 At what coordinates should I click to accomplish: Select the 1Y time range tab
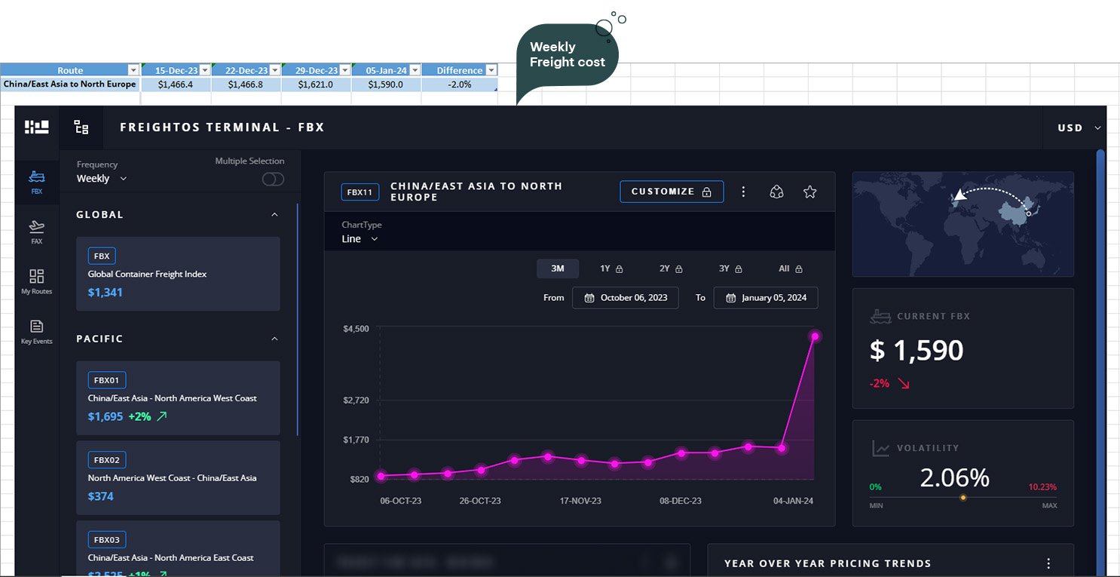pyautogui.click(x=610, y=269)
